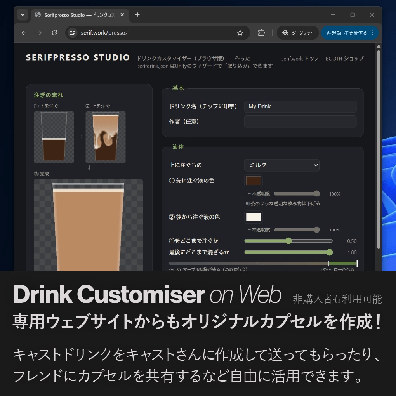Minimize the browser window
Viewport: 396px width, 396px height.
tap(333, 15)
